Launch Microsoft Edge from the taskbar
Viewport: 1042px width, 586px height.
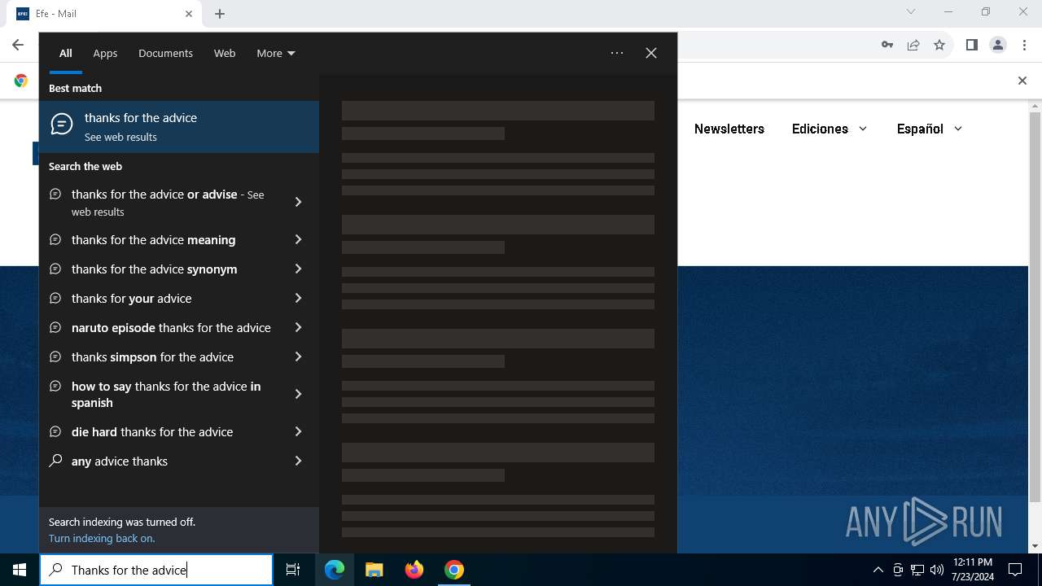335,570
